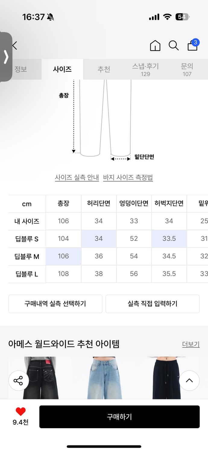Switch to the 스냅·후기 tab

(x=146, y=69)
